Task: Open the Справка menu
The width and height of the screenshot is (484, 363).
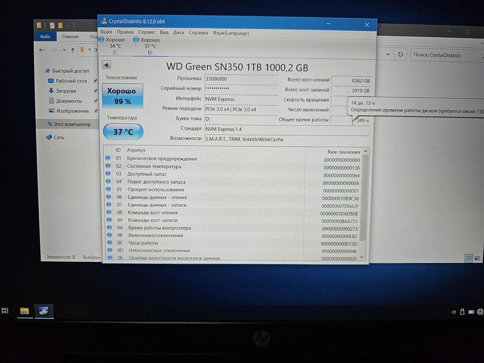Action: click(198, 33)
